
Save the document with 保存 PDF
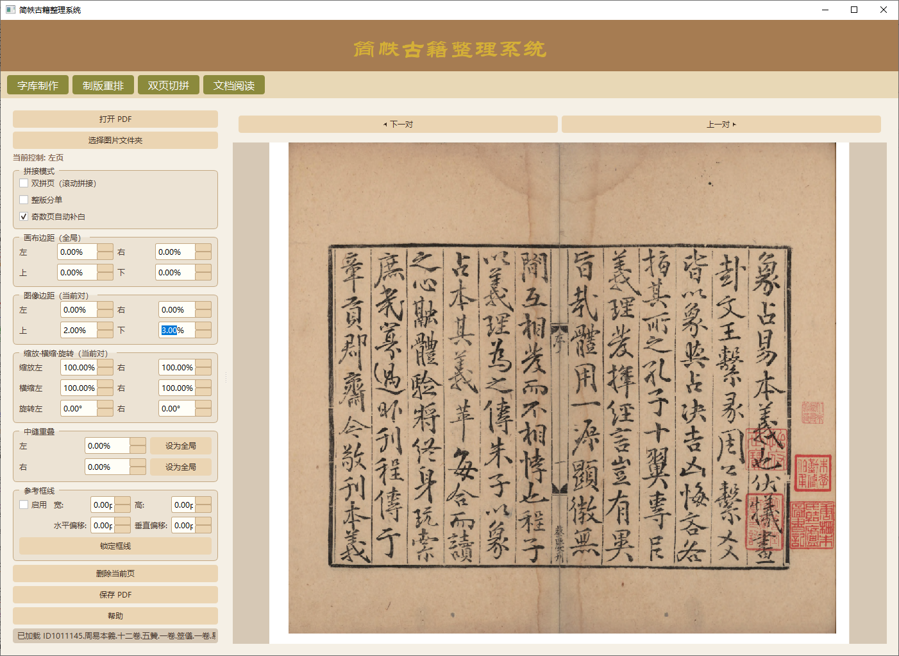tap(115, 595)
